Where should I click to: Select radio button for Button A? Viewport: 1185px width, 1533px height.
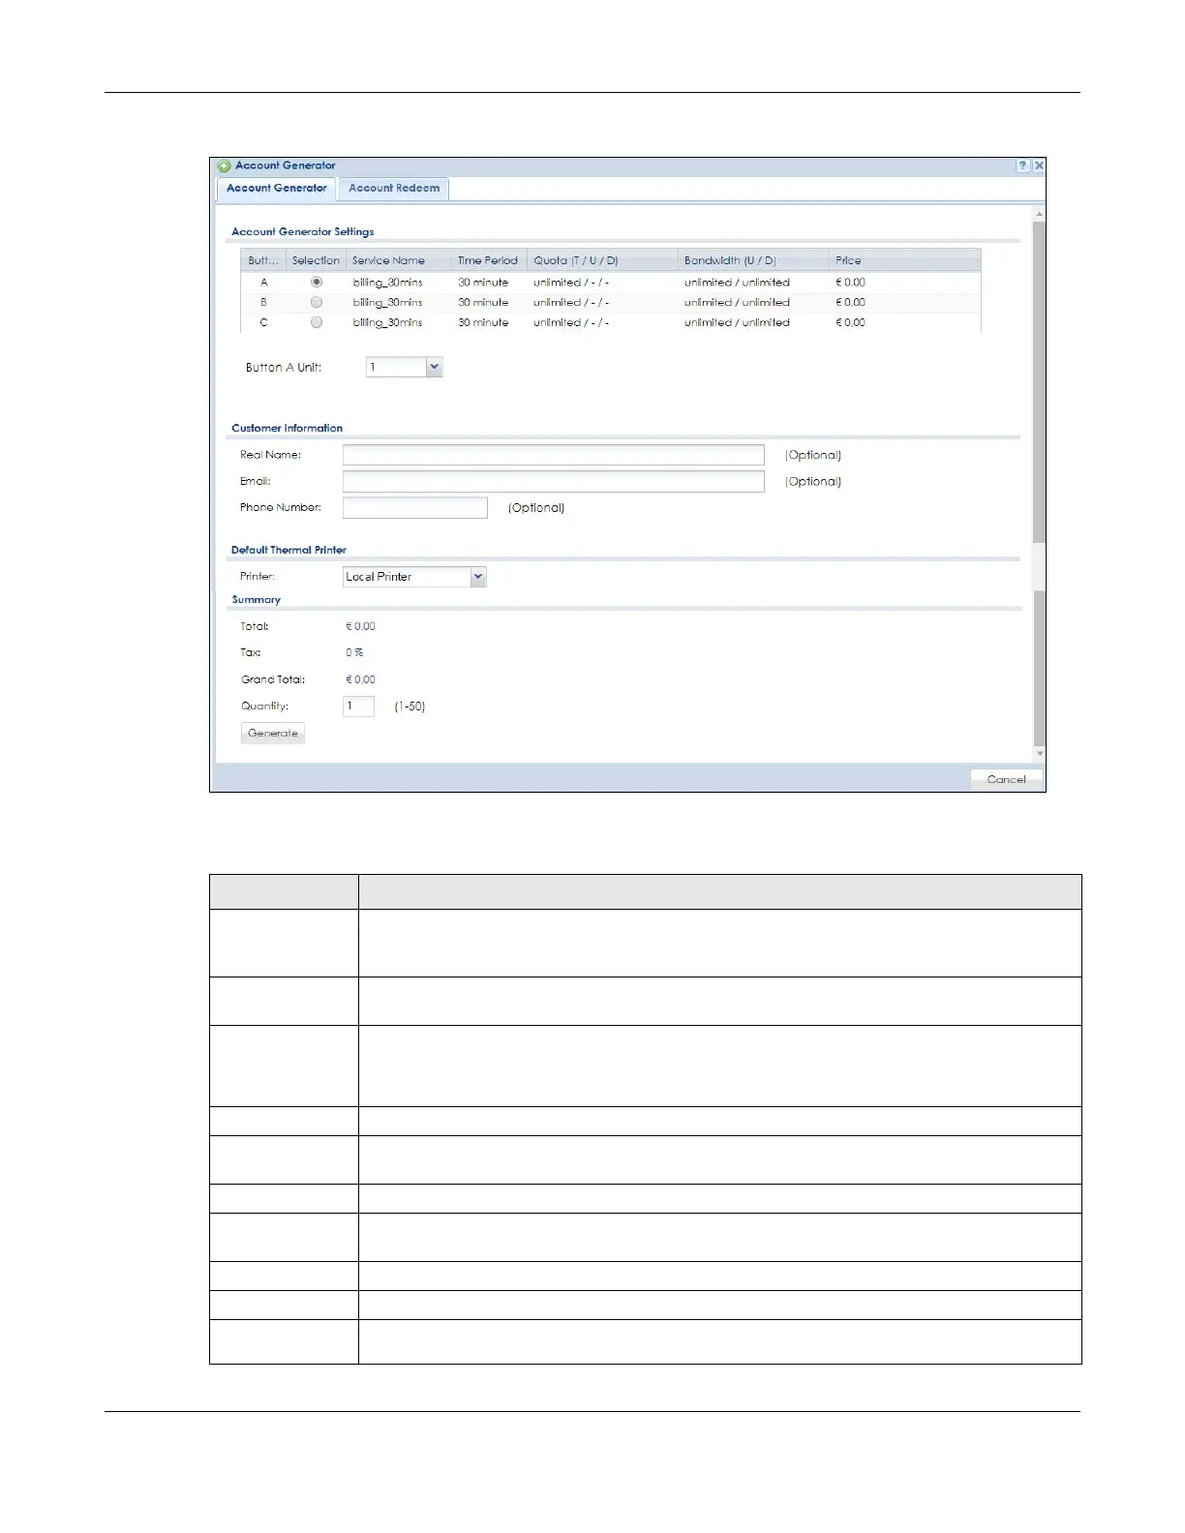[x=317, y=283]
